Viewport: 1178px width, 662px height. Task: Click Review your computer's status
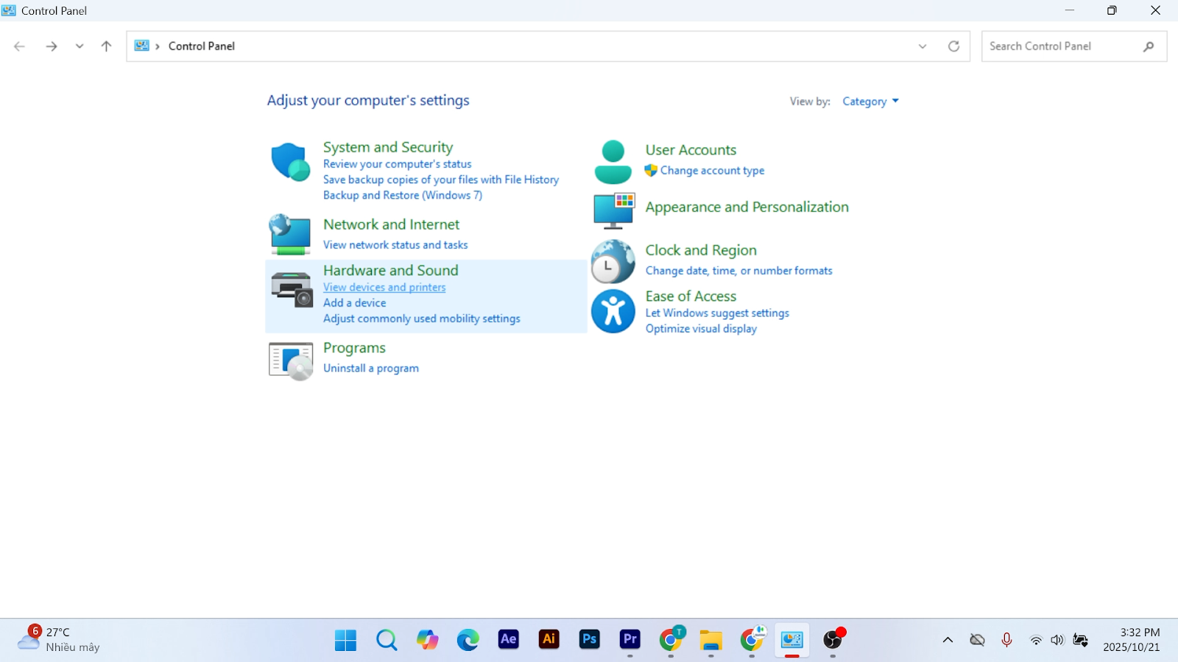coord(397,164)
